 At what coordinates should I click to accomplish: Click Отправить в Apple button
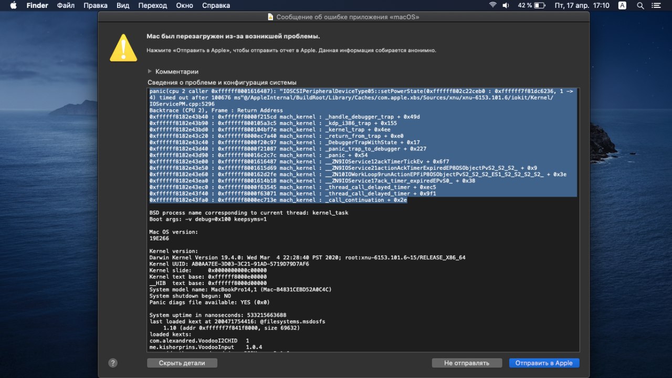click(x=544, y=363)
